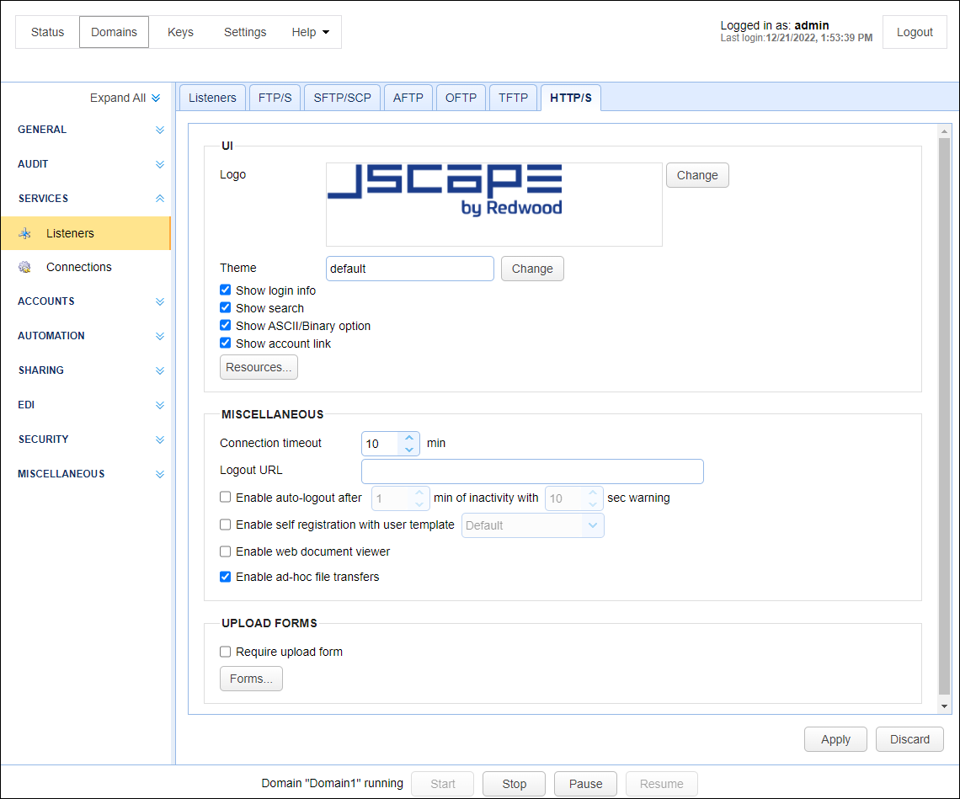Select the HTTP/S tab
960x799 pixels.
[x=571, y=98]
